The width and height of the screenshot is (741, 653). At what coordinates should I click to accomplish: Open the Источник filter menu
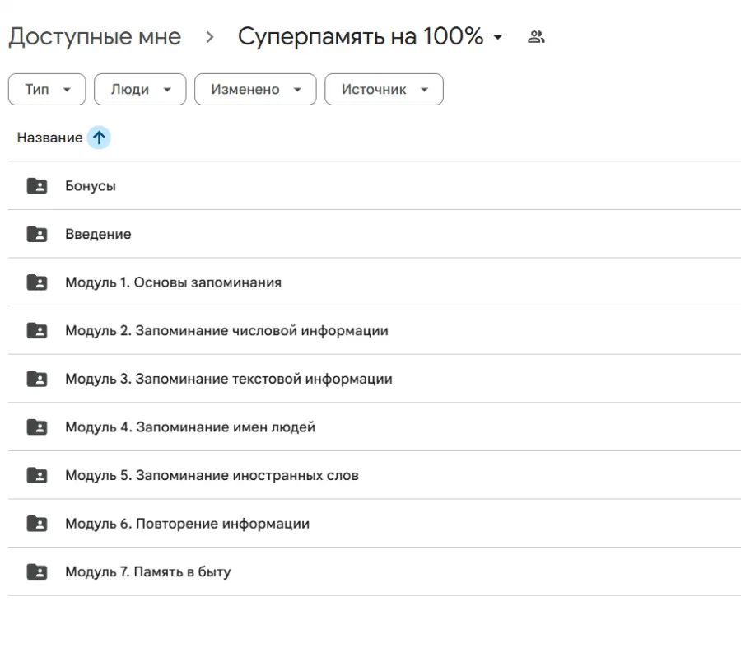pos(384,89)
